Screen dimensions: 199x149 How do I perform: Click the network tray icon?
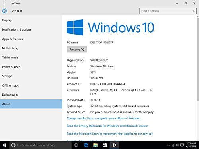[173, 145]
